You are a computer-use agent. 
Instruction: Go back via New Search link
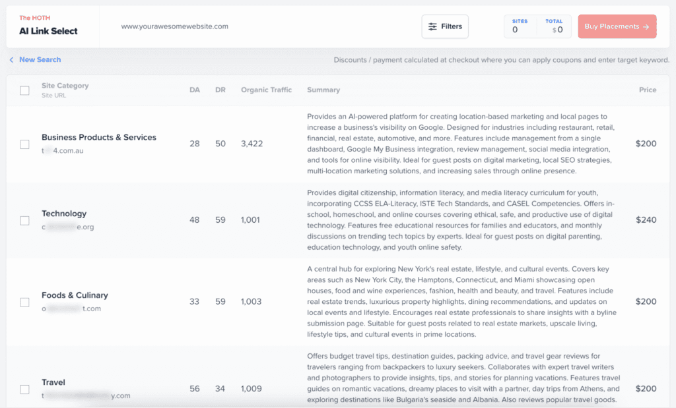pyautogui.click(x=40, y=60)
